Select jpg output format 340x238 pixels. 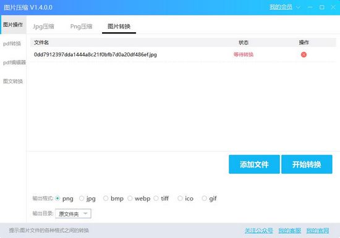[82, 198]
